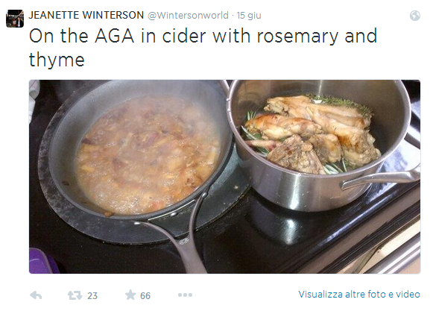Open the tweet via the 15 giu timestamp
Image resolution: width=430 pixels, height=311 pixels.
[249, 16]
